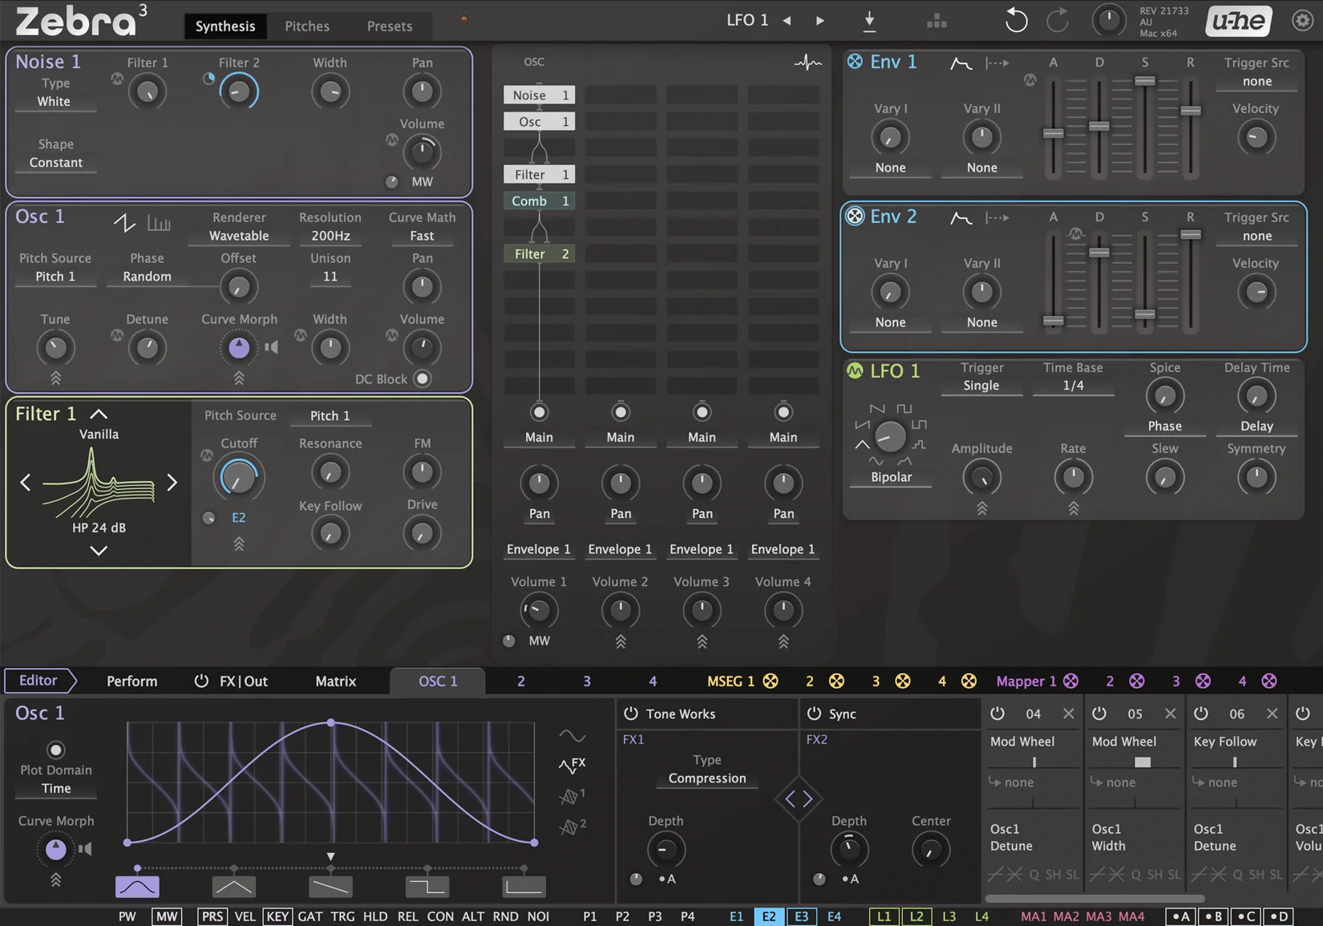
Task: Click the redo arrow in the top toolbar
Action: 1059,20
